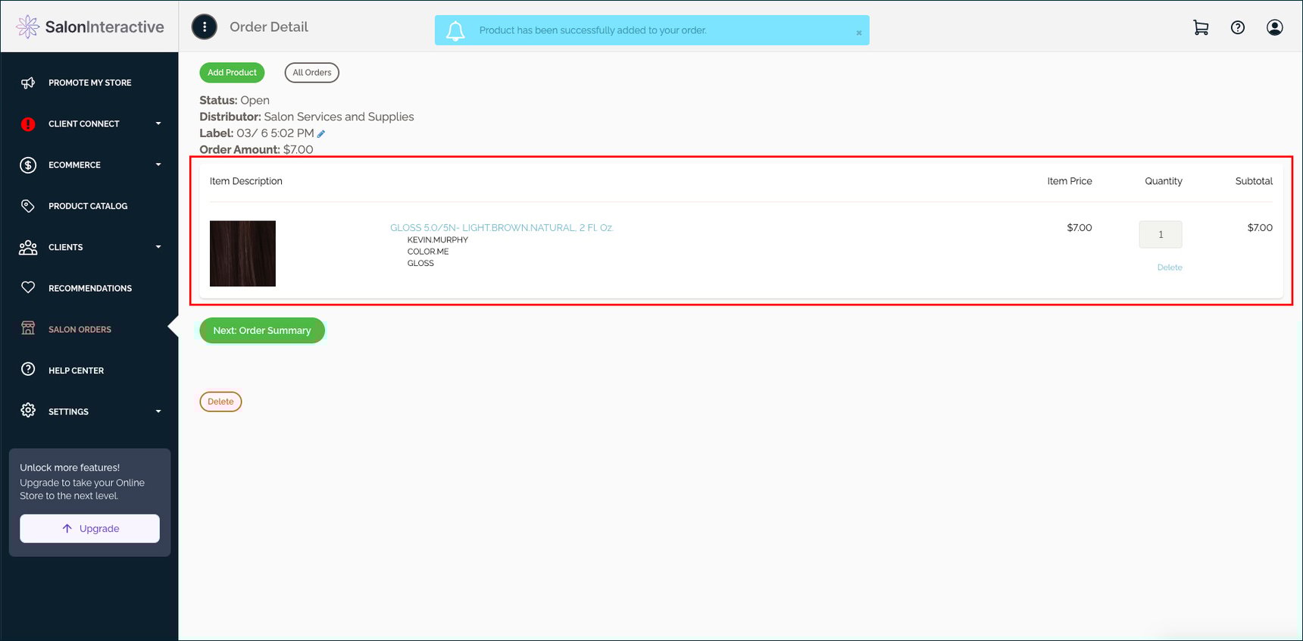The width and height of the screenshot is (1303, 641).
Task: Click the pencil icon to edit order label
Action: (x=321, y=134)
